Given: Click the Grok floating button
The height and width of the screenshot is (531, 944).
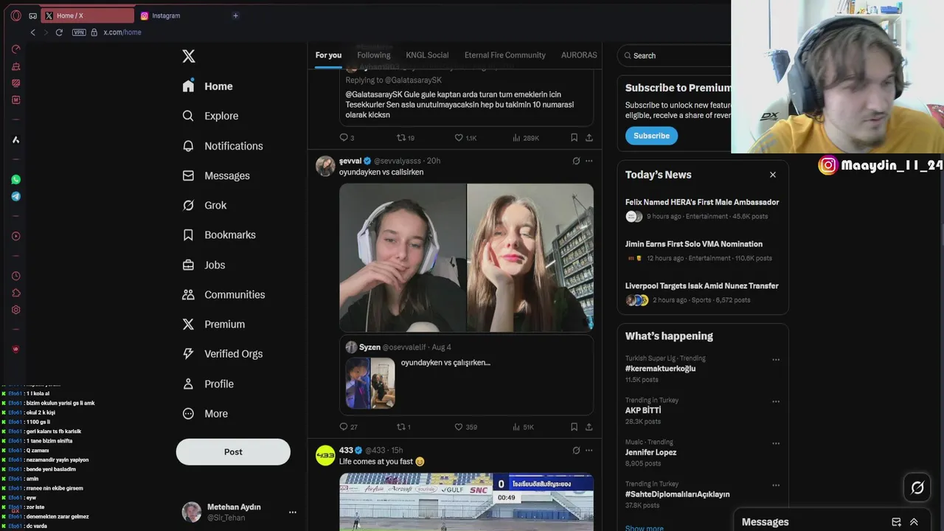Looking at the screenshot, I should point(917,487).
